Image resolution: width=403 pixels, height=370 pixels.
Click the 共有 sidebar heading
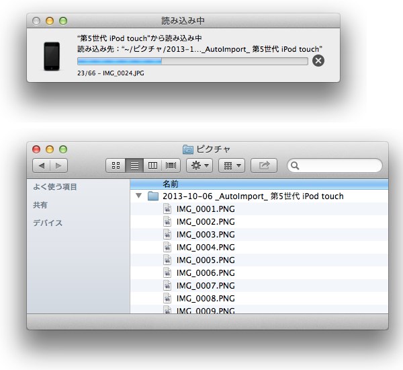point(40,205)
